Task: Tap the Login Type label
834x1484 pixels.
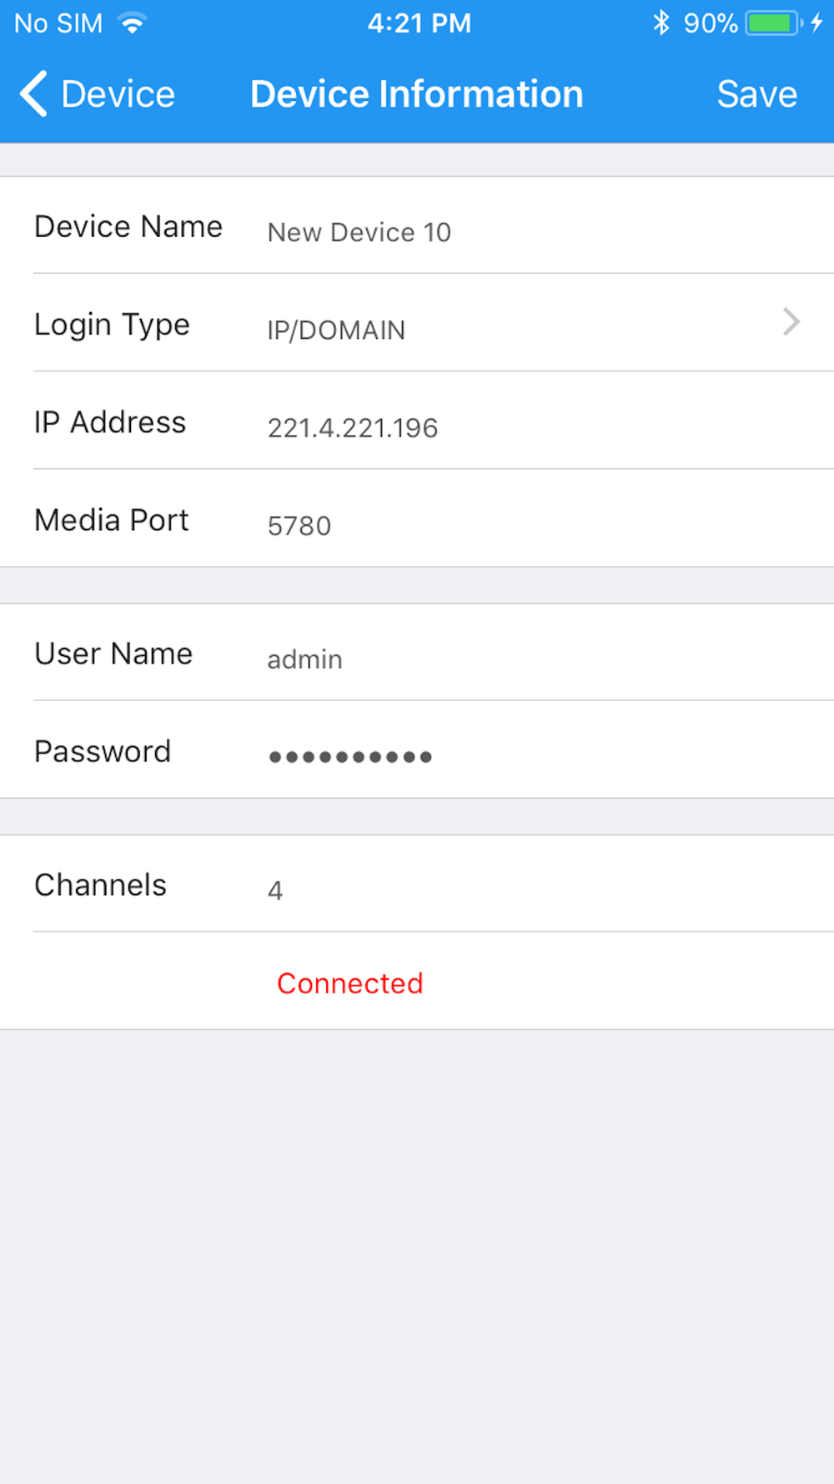Action: coord(112,325)
